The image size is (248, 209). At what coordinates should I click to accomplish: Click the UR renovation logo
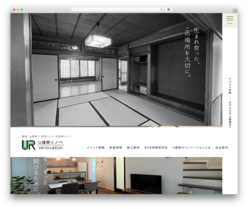coord(43,145)
